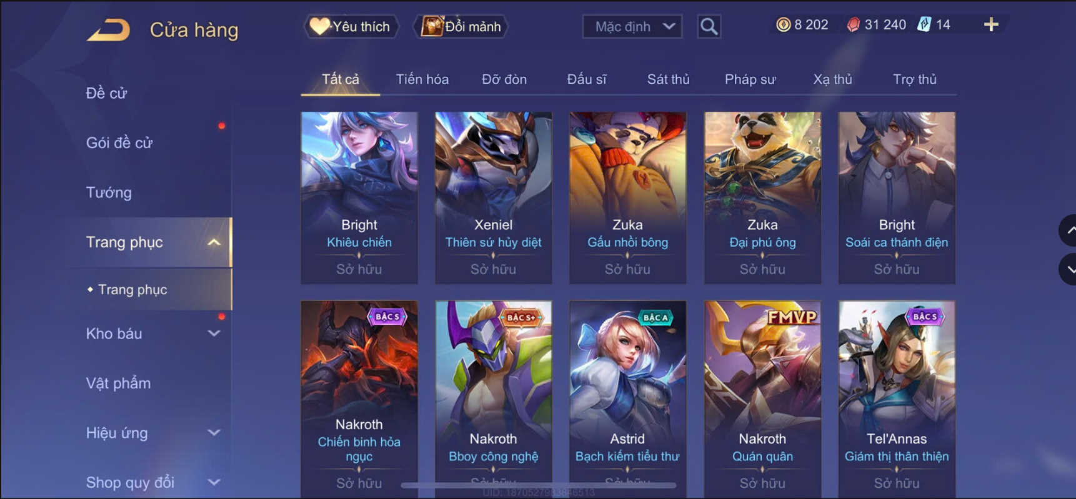Open Yêu thích favorites heart button

(351, 26)
